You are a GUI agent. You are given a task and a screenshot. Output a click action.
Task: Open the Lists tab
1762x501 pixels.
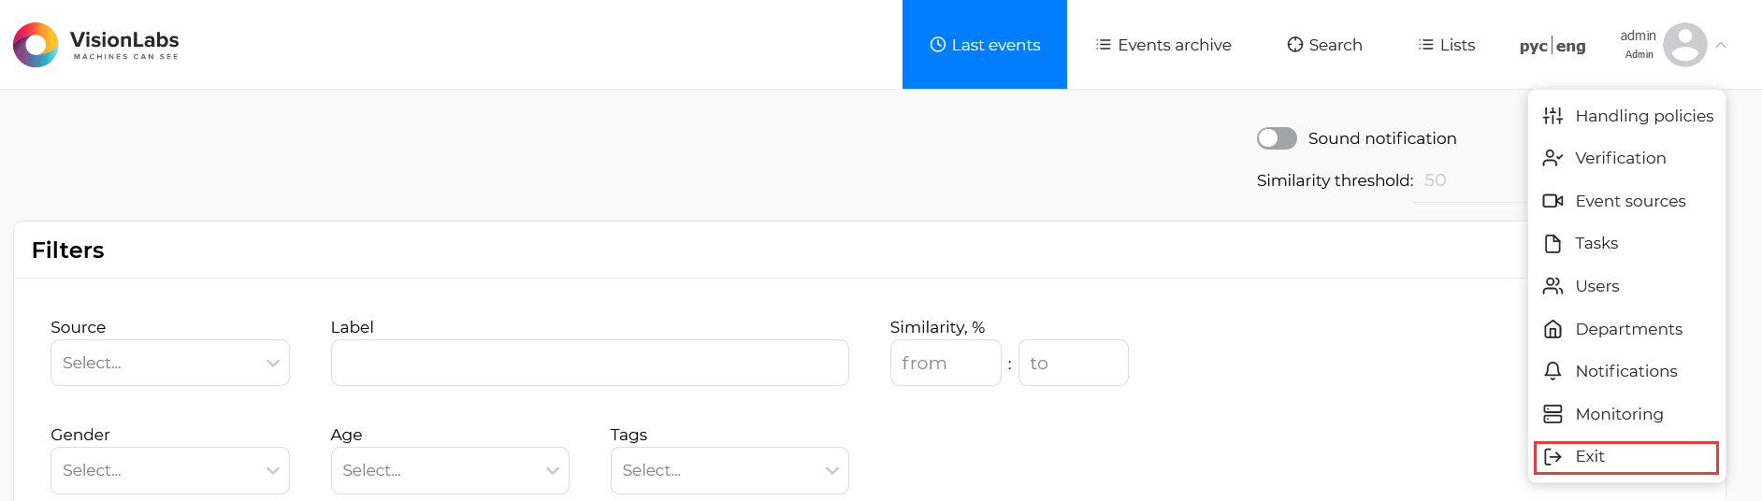(x=1447, y=45)
